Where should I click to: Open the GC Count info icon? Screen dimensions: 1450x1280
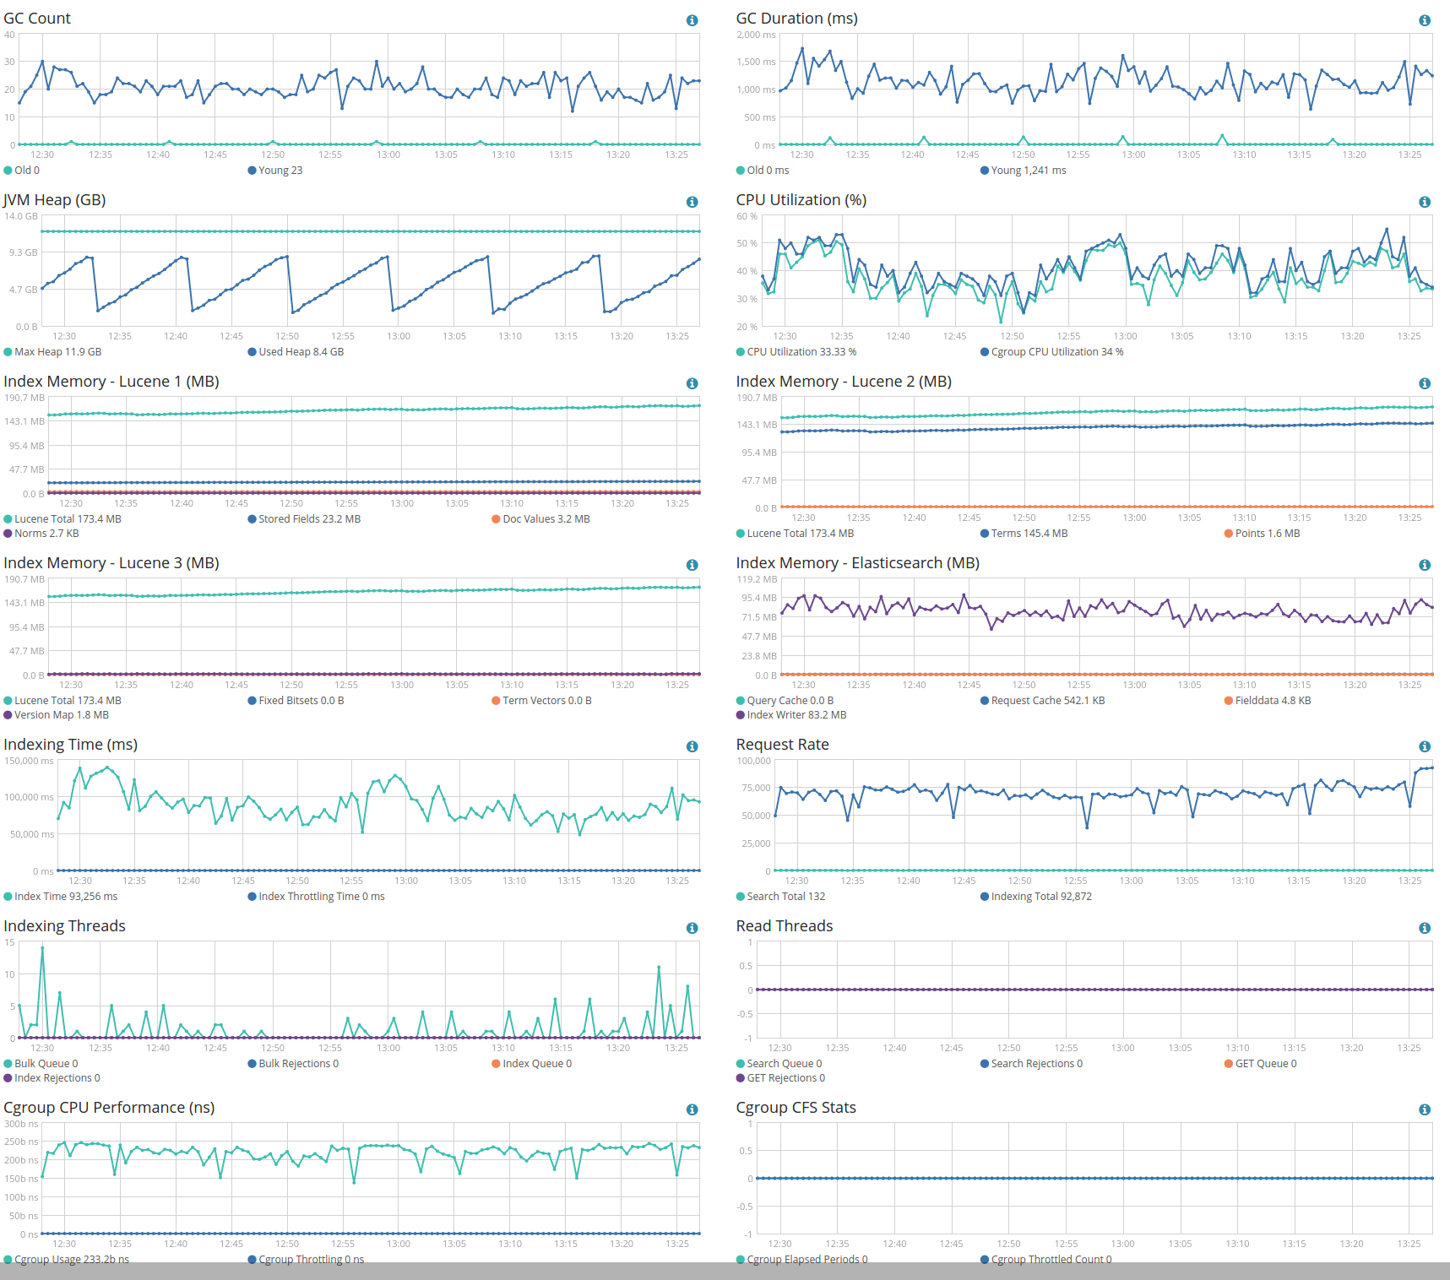pos(692,20)
